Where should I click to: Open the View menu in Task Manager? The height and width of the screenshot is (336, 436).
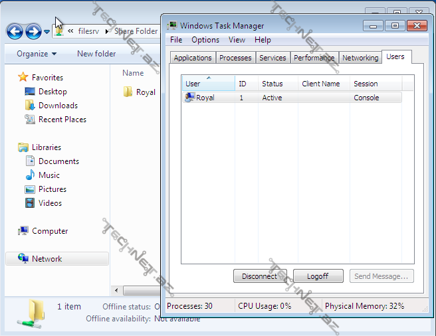tap(237, 40)
